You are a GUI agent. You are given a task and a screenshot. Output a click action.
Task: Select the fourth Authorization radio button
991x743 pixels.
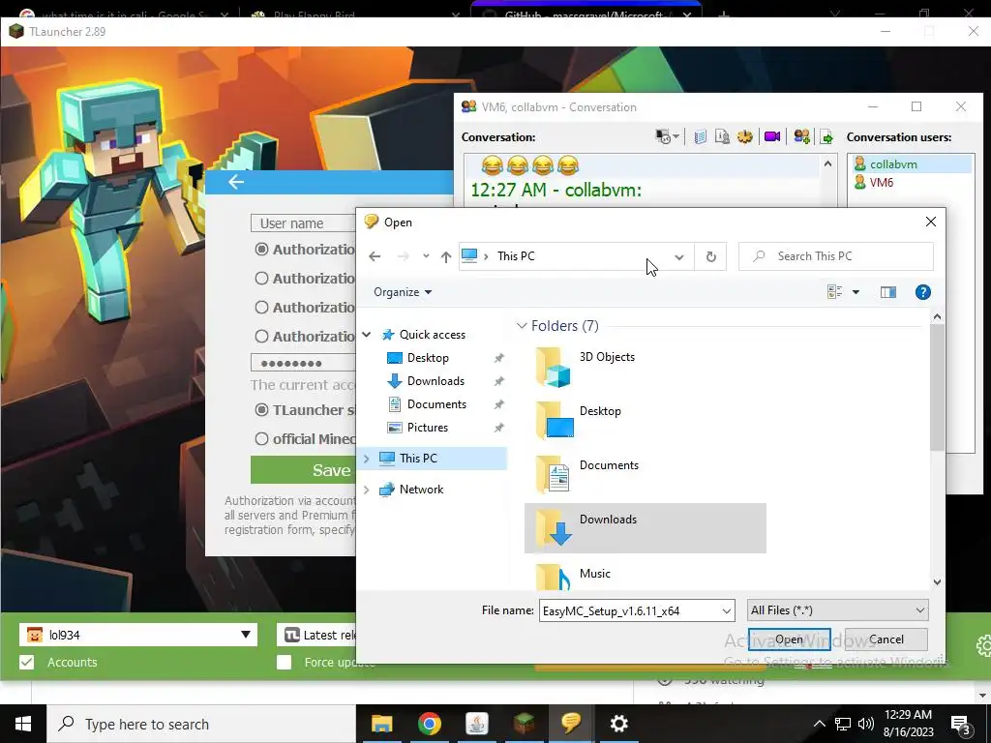(261, 337)
